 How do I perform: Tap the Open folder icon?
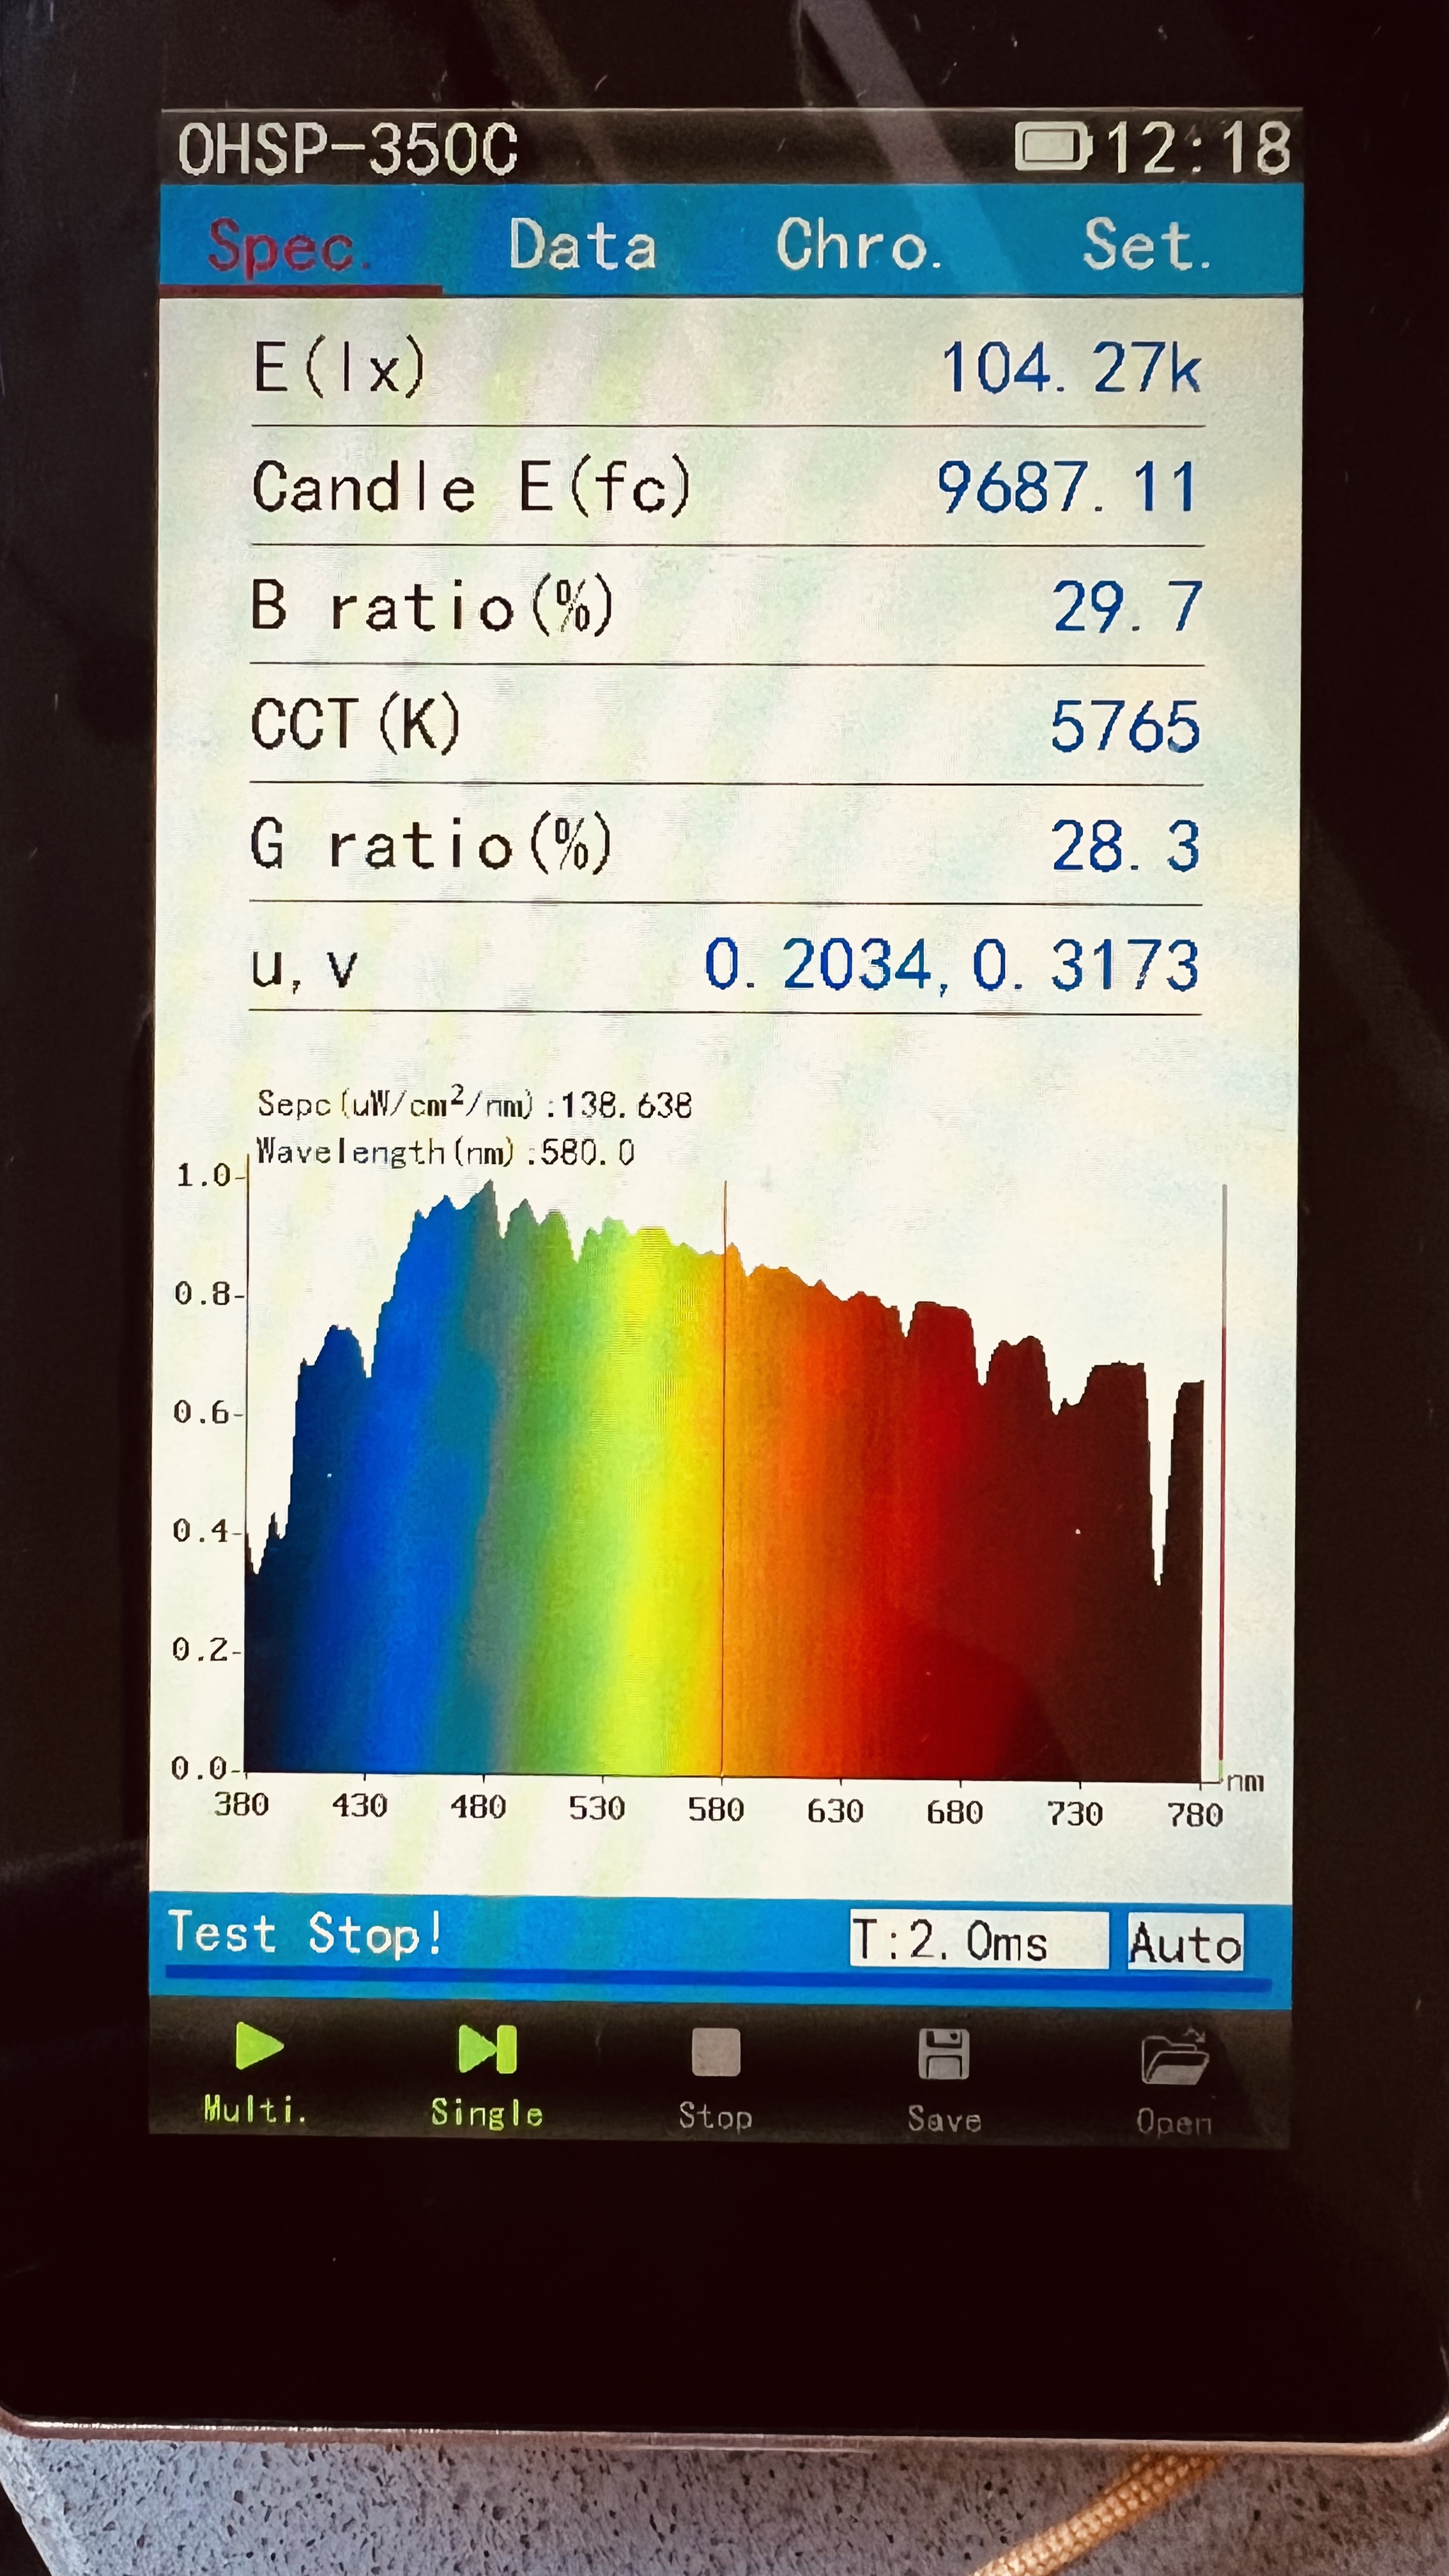(x=1174, y=2057)
